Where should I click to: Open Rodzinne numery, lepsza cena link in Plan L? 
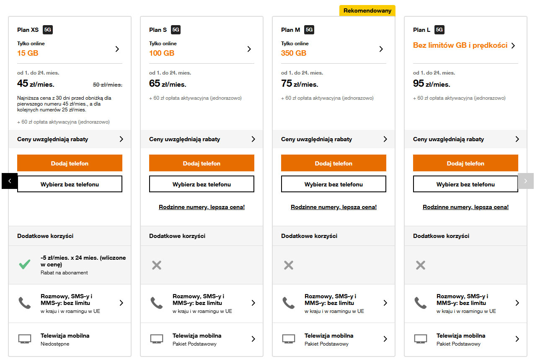(x=465, y=207)
